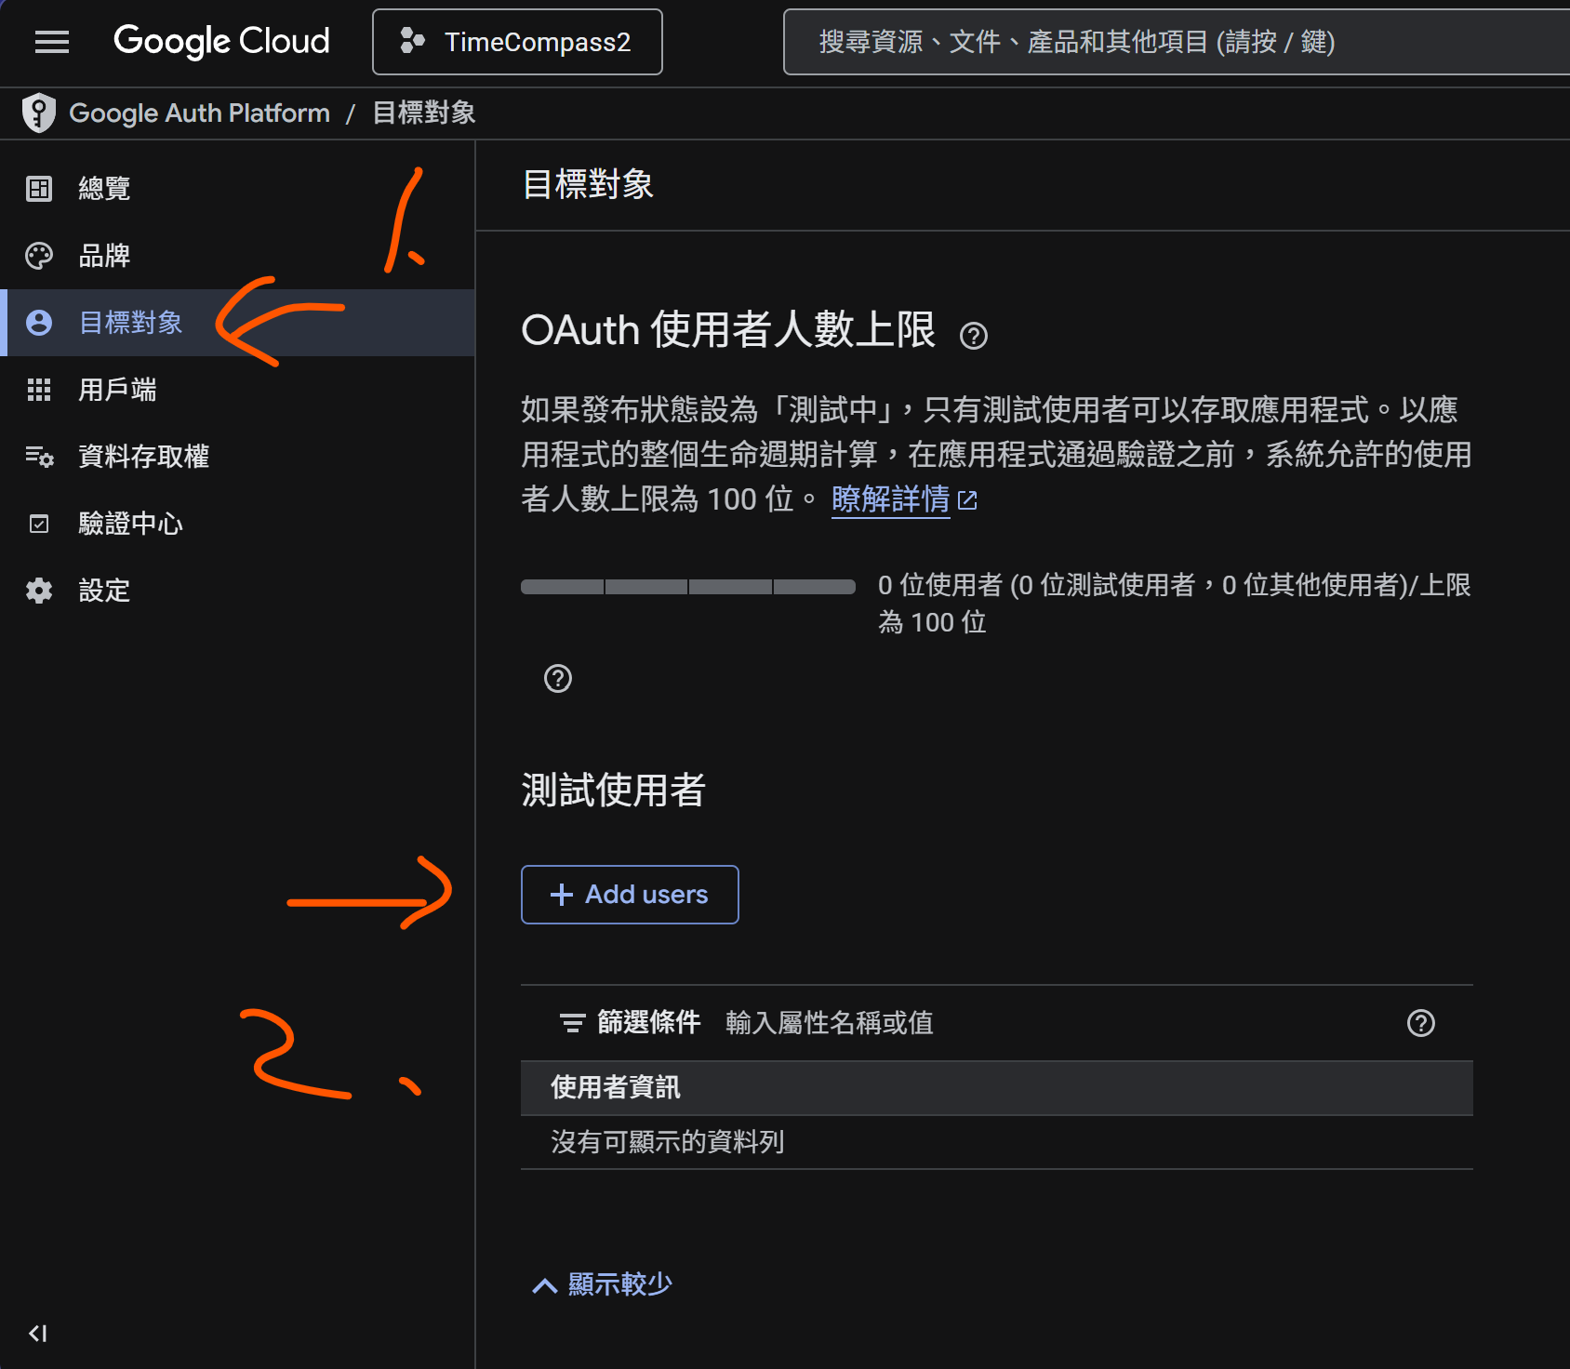Click the Add users button
1570x1369 pixels.
pyautogui.click(x=630, y=895)
